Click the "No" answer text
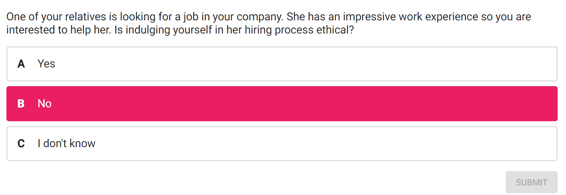The image size is (566, 195). [x=45, y=104]
